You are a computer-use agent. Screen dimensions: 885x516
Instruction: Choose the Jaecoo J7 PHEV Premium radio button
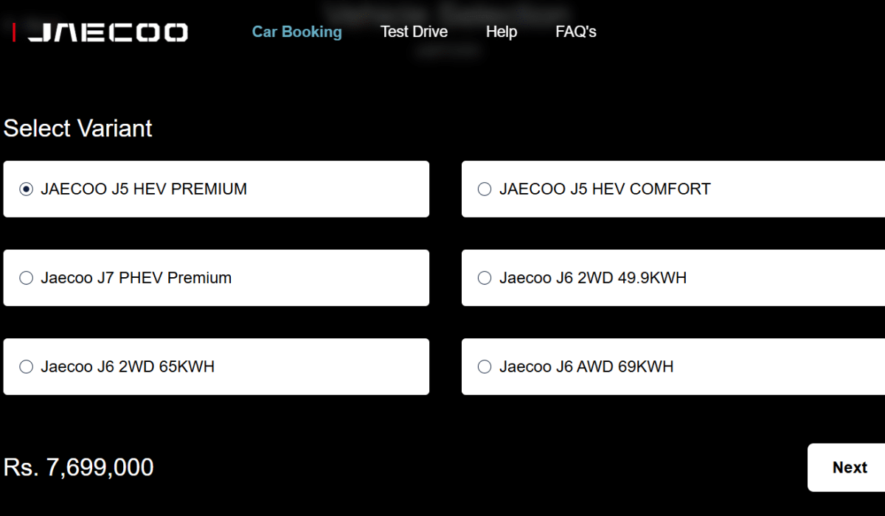(x=27, y=278)
